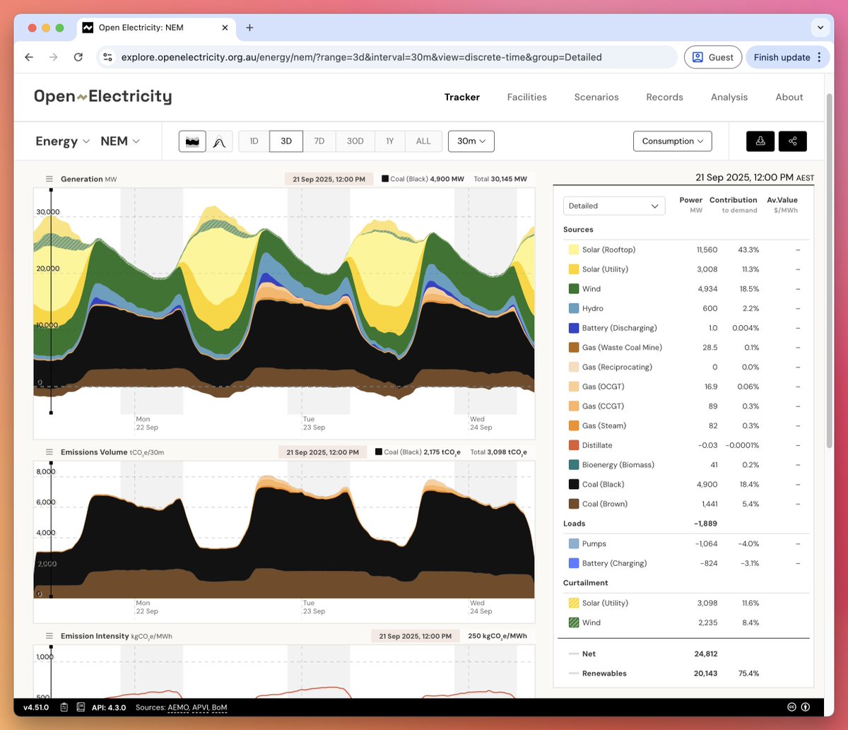848x730 pixels.
Task: Click the Guest profile button
Action: tap(713, 57)
